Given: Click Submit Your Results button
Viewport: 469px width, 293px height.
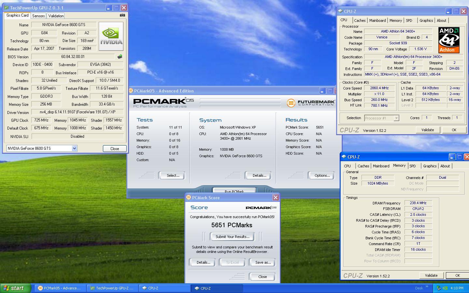Looking at the screenshot, I should point(233,237).
